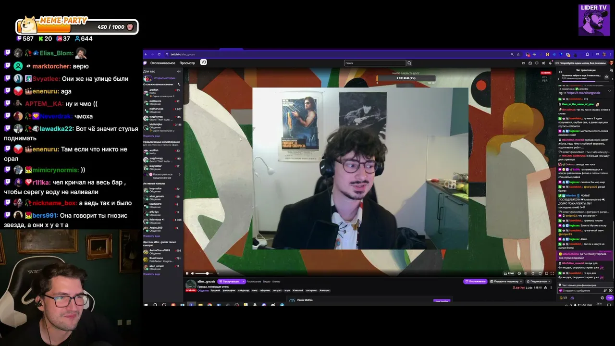This screenshot has height=346, width=615.
Task: Click Показать еще under followed channels
Action: [151, 136]
